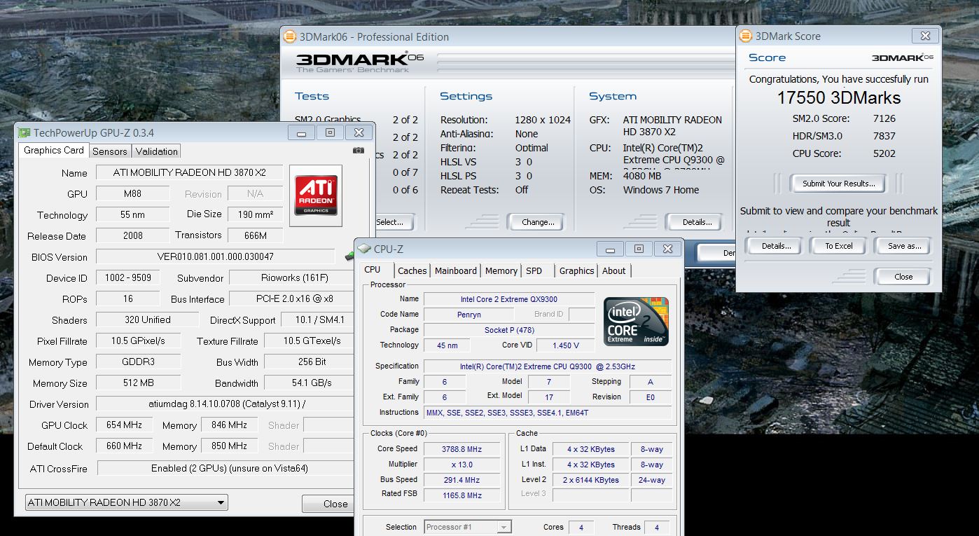Viewport: 979px width, 536px height.
Task: Open the About tab in CPU-Z
Action: click(614, 271)
